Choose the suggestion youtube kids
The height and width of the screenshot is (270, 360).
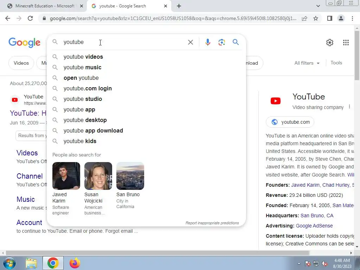146,141
